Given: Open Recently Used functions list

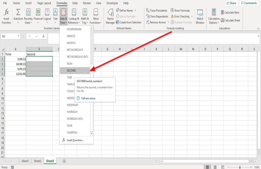Looking at the screenshot, I should pyautogui.click(x=28, y=16).
